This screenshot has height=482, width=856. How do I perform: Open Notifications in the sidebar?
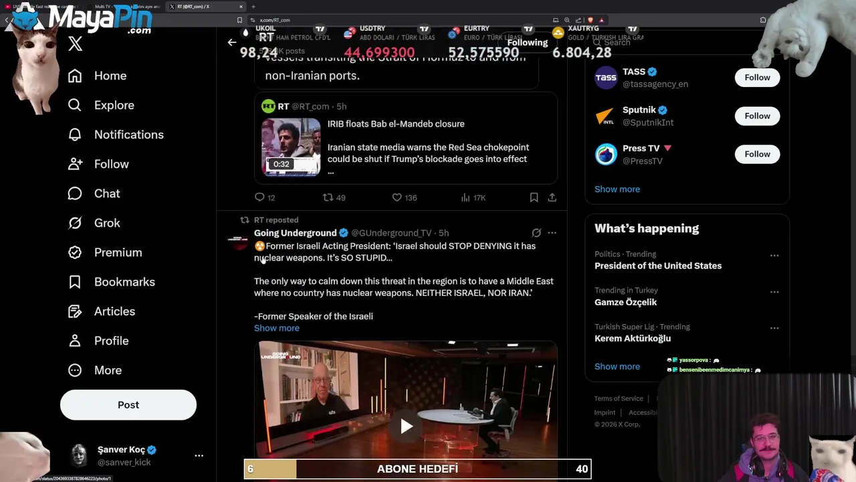click(116, 135)
